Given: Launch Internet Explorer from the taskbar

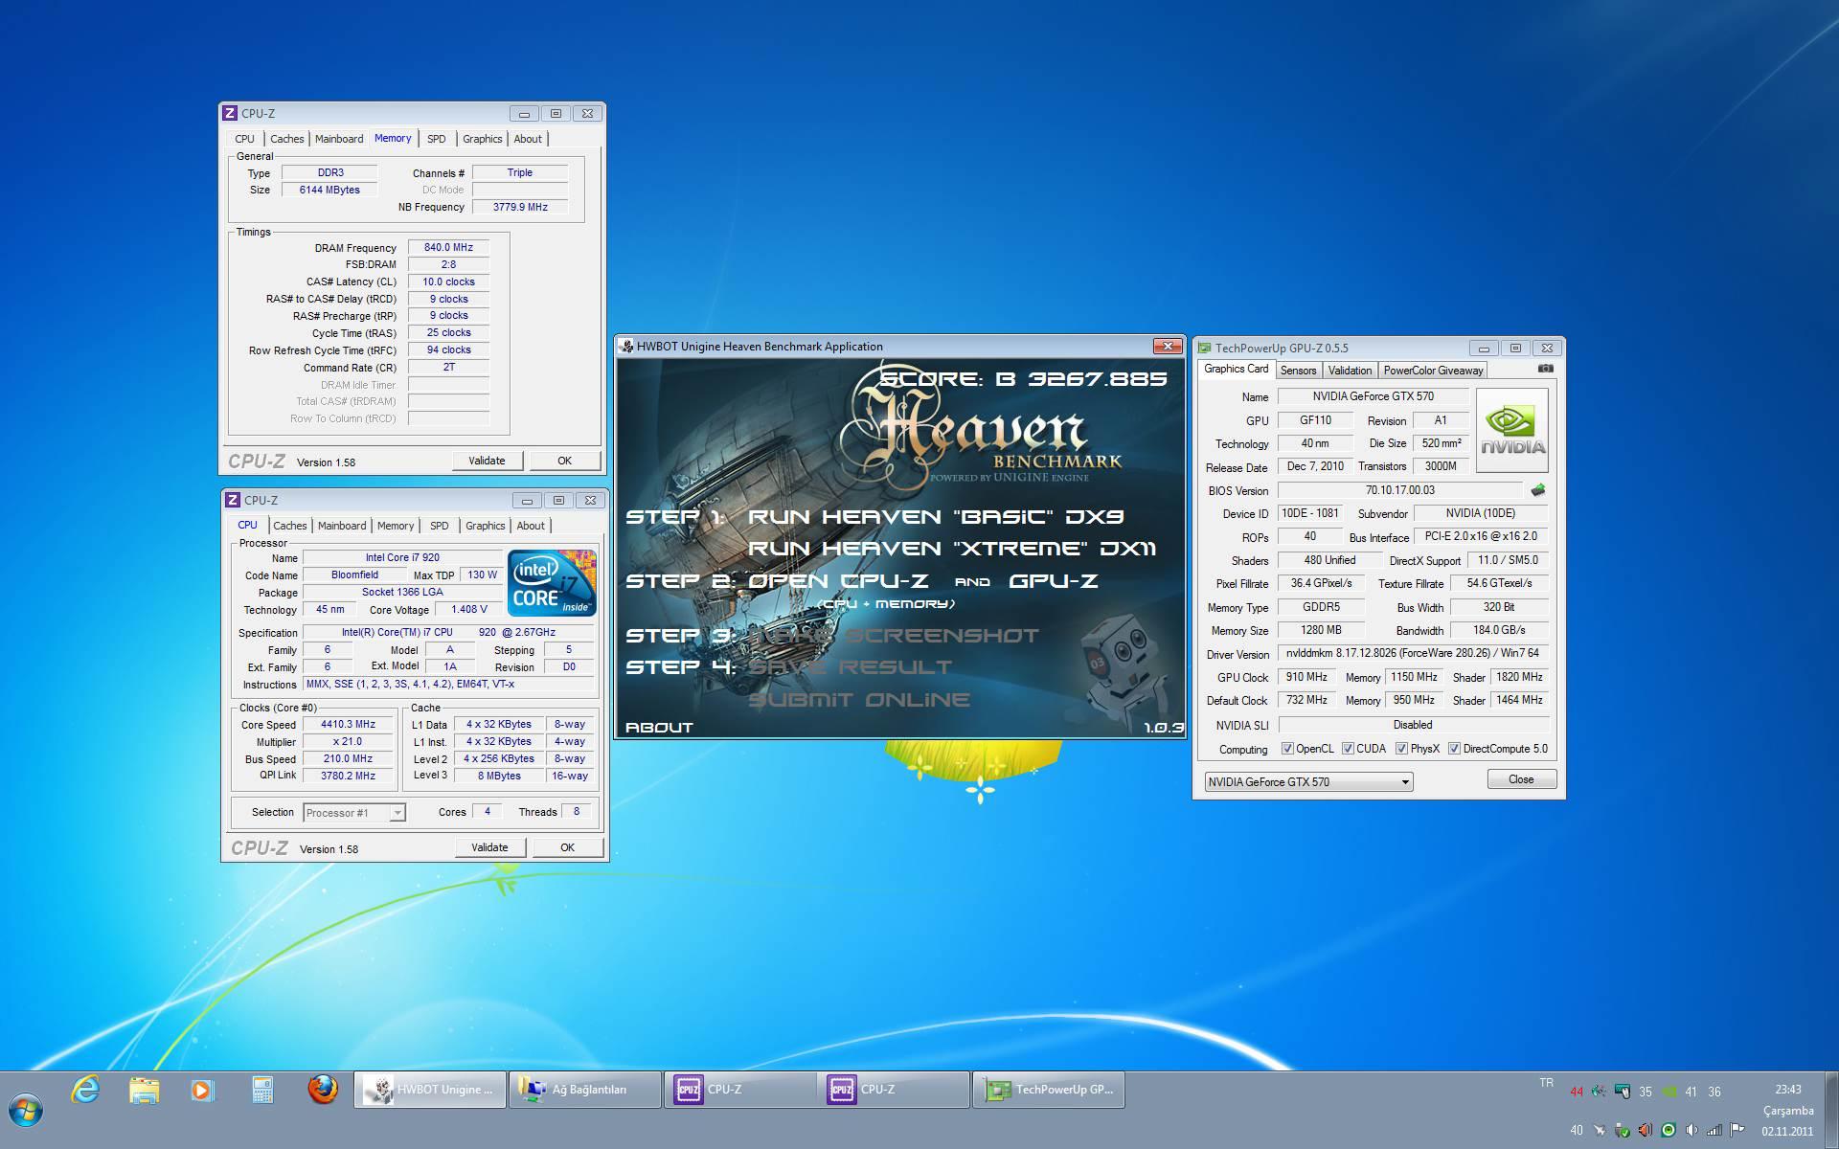Looking at the screenshot, I should (86, 1090).
